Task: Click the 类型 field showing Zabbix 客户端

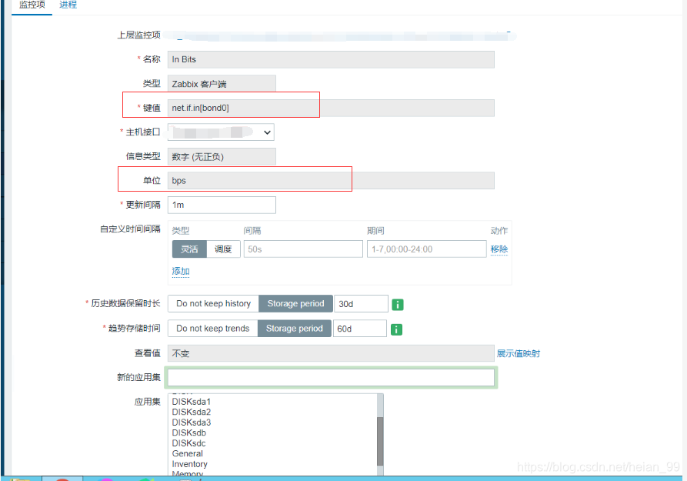Action: pyautogui.click(x=222, y=84)
